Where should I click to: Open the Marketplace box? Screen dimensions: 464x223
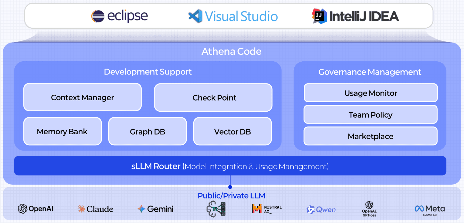371,136
